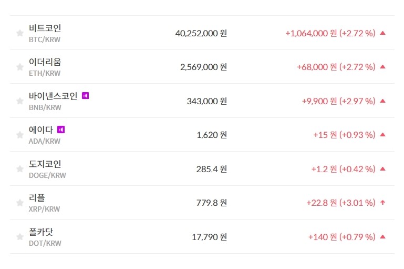The height and width of the screenshot is (269, 404).
Task: Click the star icon beside 에이다
Action: pos(20,135)
